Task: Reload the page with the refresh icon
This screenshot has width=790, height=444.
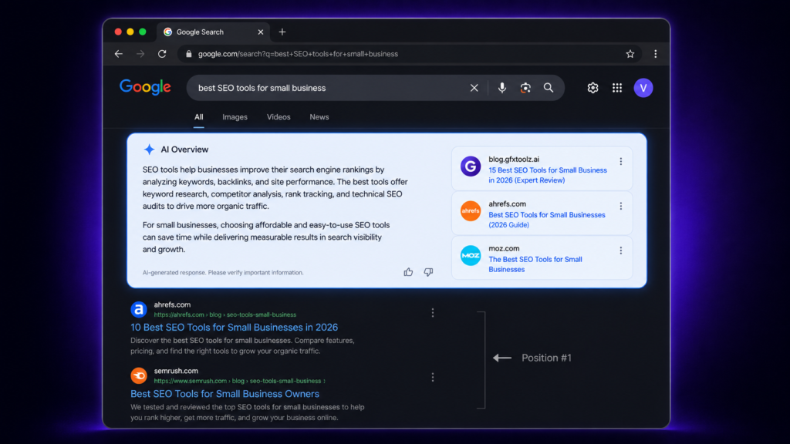Action: [162, 54]
